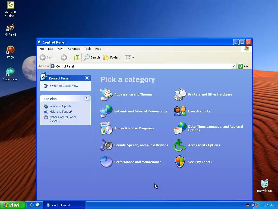
Task: Open the Back button history dropdown
Action: tap(56, 57)
